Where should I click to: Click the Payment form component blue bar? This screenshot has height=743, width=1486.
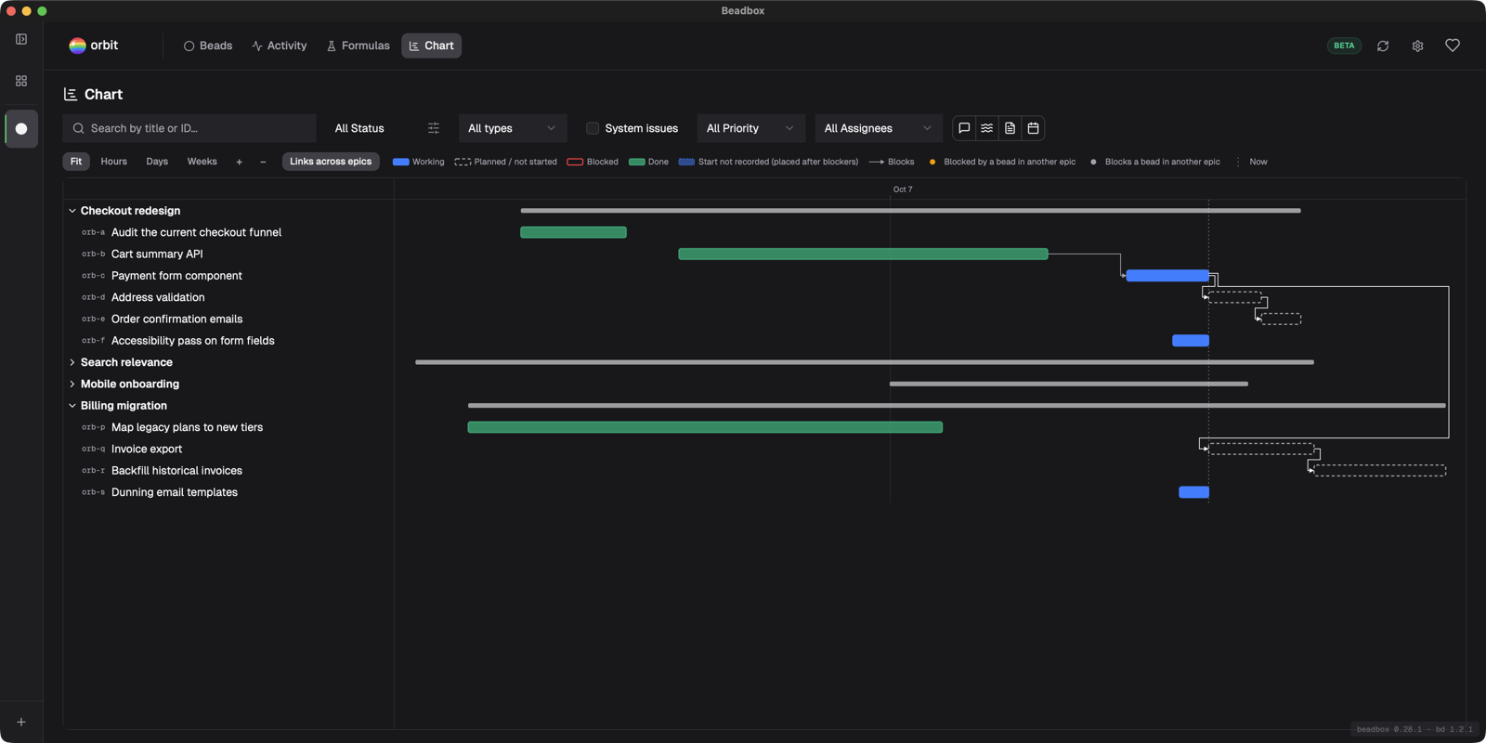[1167, 276]
